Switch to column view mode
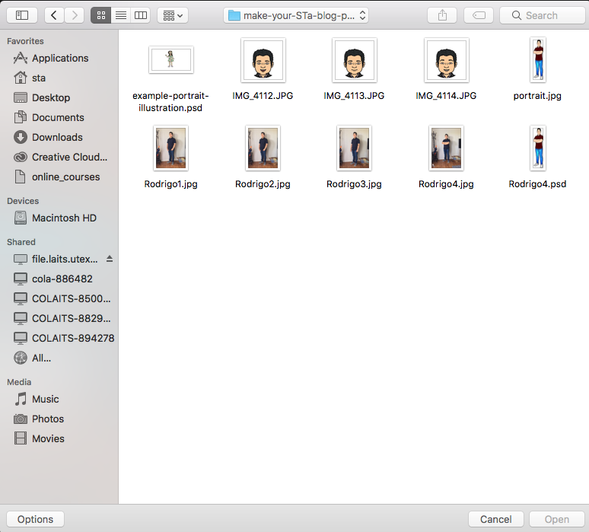This screenshot has width=589, height=532. coord(141,15)
